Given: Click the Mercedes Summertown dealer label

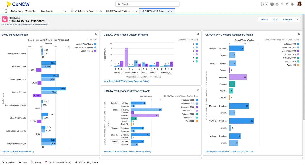Looking at the screenshot, I should coord(16,105).
